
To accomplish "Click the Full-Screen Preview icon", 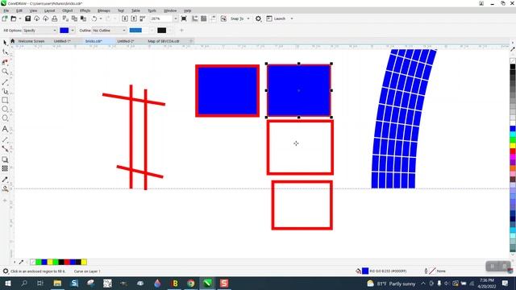I will pyautogui.click(x=184, y=19).
